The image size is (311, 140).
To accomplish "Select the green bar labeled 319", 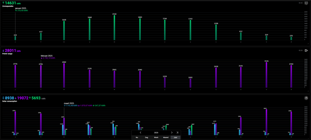I will click(x=15, y=38).
